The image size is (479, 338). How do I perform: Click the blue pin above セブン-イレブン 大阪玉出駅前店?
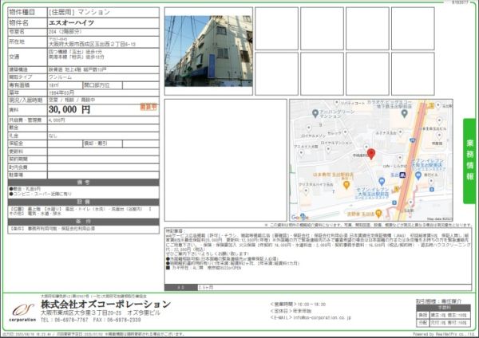point(382,181)
